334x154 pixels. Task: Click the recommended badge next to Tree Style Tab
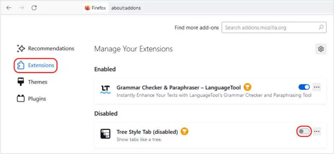tap(185, 131)
